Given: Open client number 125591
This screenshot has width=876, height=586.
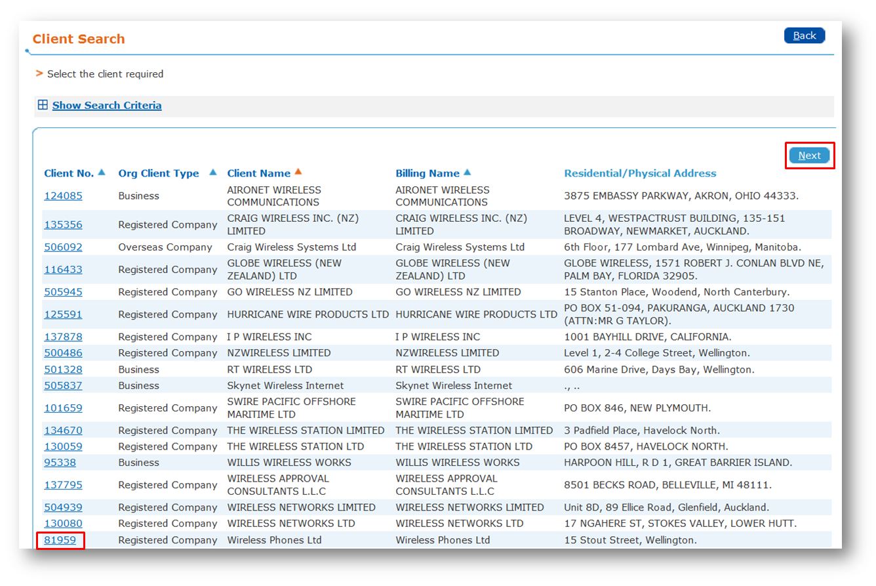Looking at the screenshot, I should [x=63, y=314].
